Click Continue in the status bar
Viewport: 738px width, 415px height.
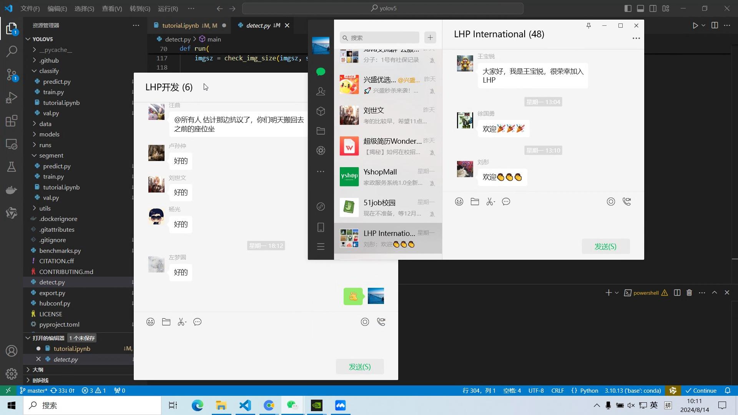701,391
